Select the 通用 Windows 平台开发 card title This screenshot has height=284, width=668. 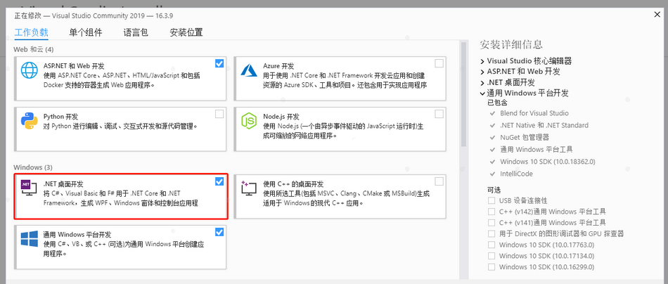(x=77, y=234)
